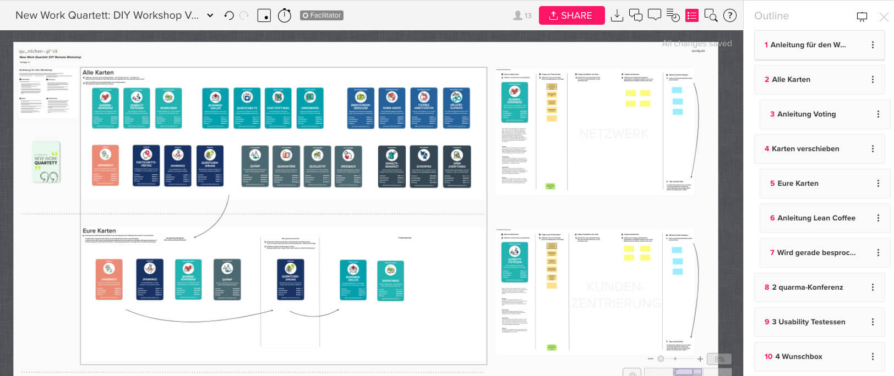894x376 pixels.
Task: Open the single comment bubble panel
Action: [x=654, y=15]
